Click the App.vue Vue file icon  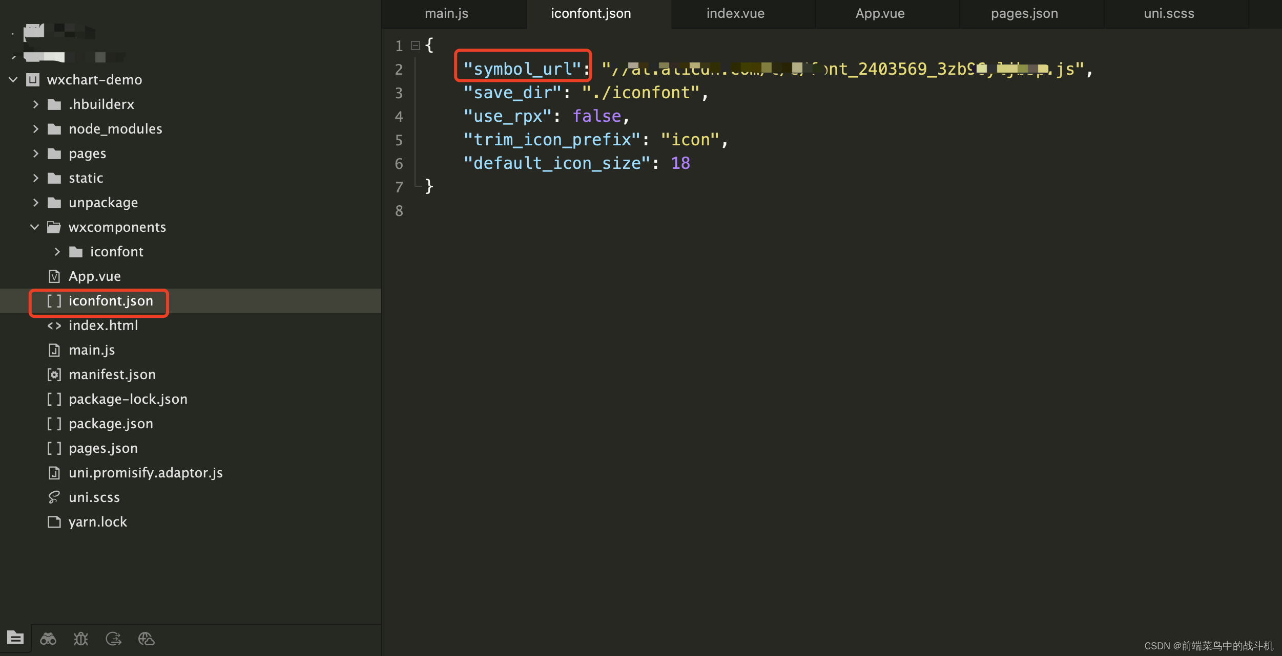[x=54, y=276]
